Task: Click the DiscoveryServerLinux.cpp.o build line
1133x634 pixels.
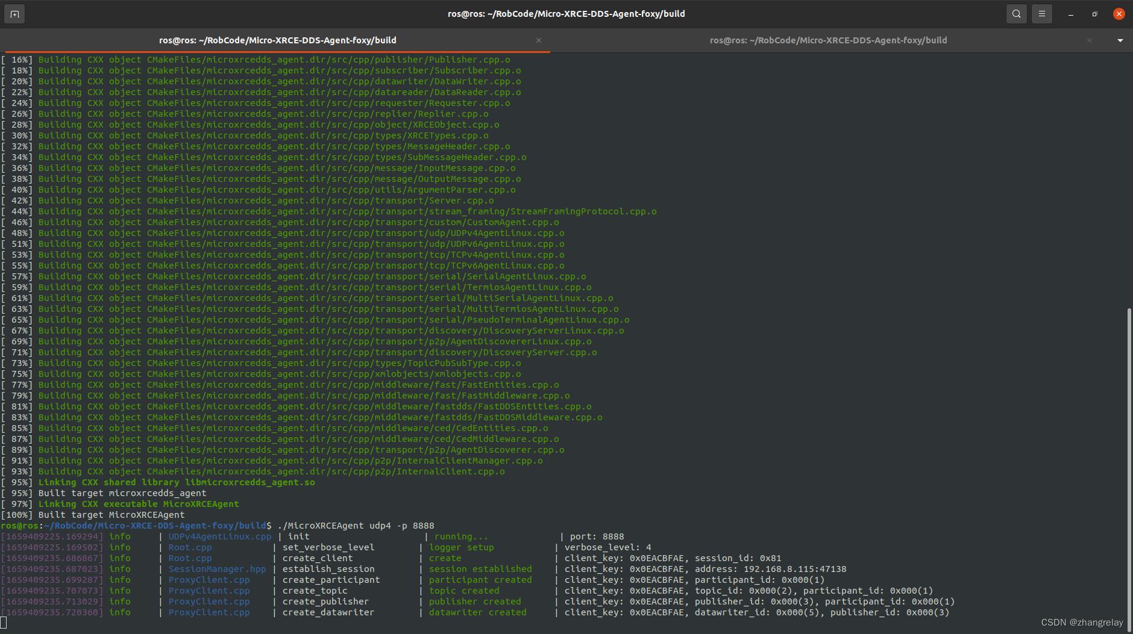Action: pos(313,331)
